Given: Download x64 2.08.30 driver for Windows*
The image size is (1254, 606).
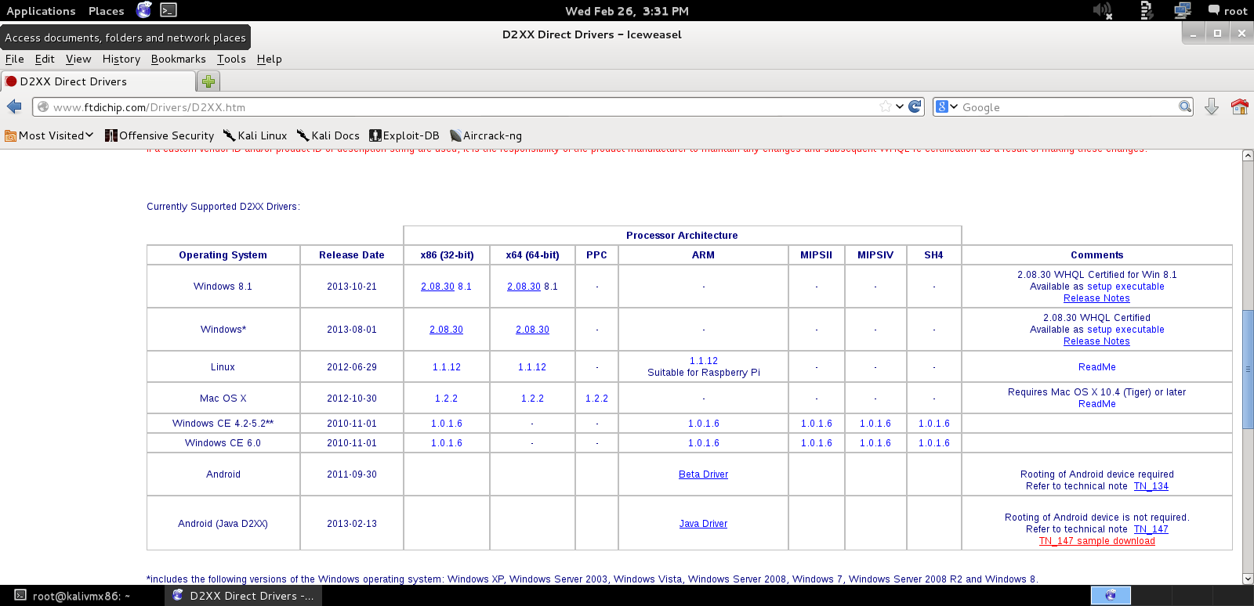Looking at the screenshot, I should [x=532, y=330].
